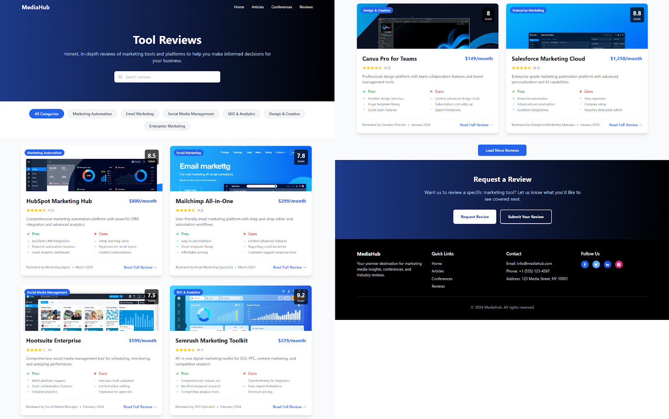The width and height of the screenshot is (669, 419).
Task: Filter by SEO & Analytics
Action: tap(241, 114)
